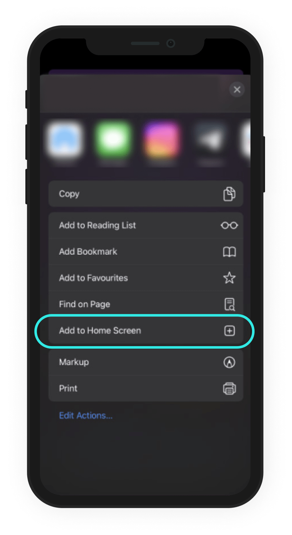Tap the Reading List glasses icon
Screen dimensions: 292x535
tap(229, 225)
